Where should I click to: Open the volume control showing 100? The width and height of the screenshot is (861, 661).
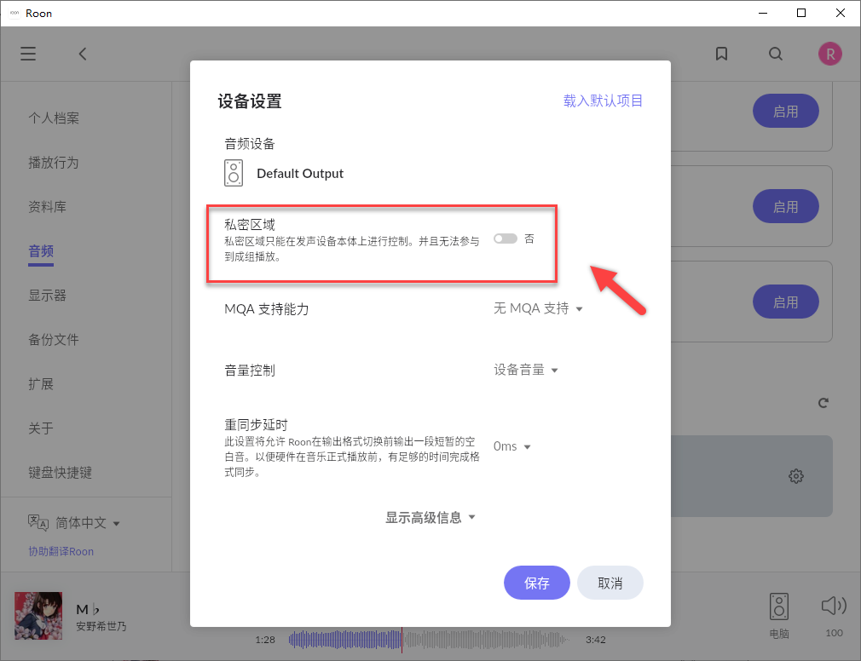834,616
